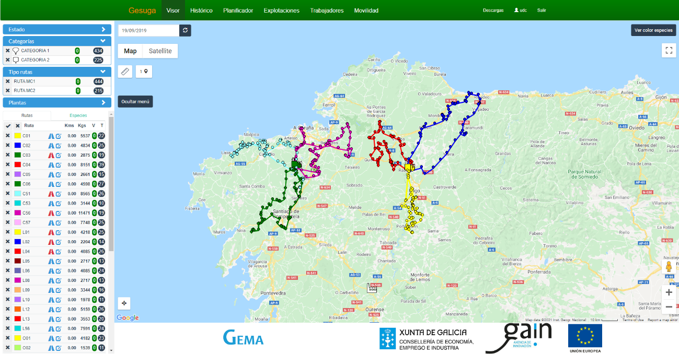Click the map zoom in plus button
Image resolution: width=679 pixels, height=354 pixels.
(669, 292)
